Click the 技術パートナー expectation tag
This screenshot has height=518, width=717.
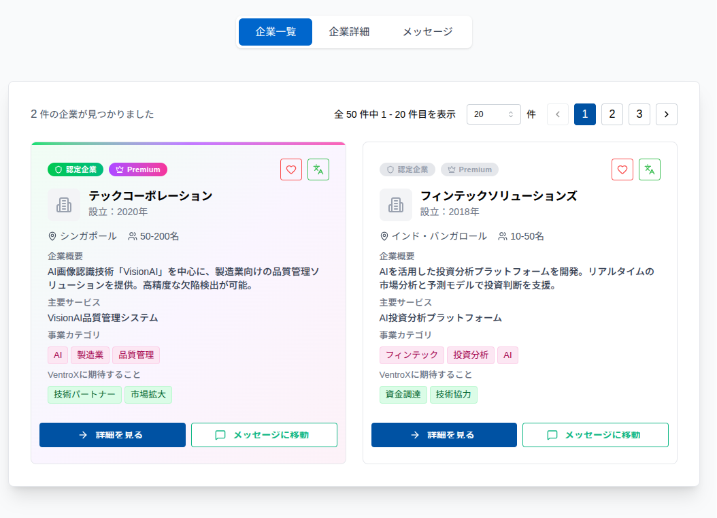[84, 394]
